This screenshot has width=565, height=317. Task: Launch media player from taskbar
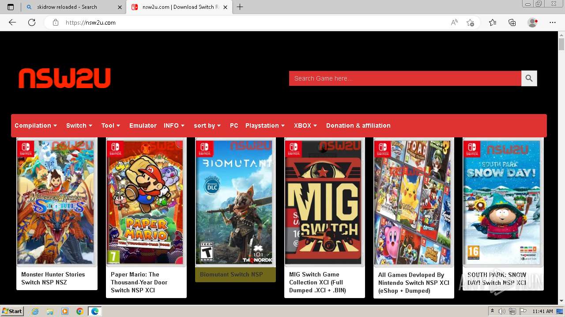[x=65, y=311]
